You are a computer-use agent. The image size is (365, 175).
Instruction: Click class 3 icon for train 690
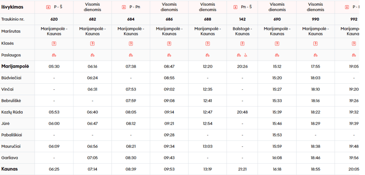coord(277,43)
